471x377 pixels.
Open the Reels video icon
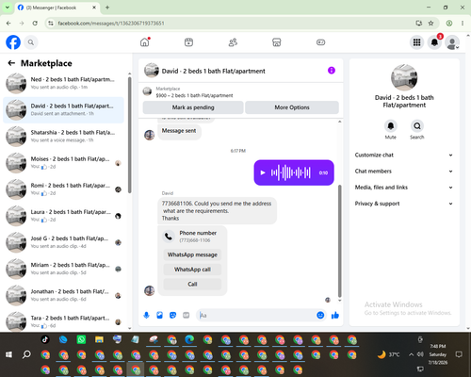tap(188, 42)
